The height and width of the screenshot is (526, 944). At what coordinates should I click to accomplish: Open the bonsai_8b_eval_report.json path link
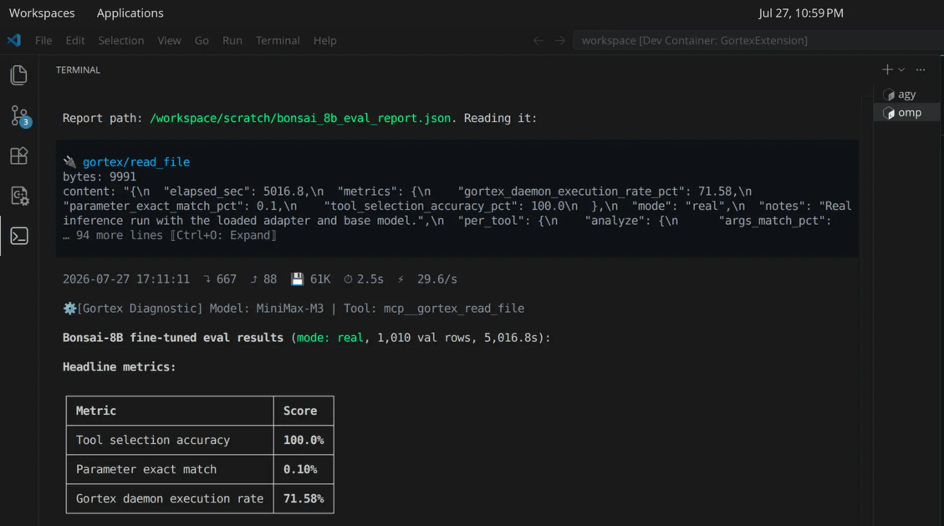click(300, 118)
